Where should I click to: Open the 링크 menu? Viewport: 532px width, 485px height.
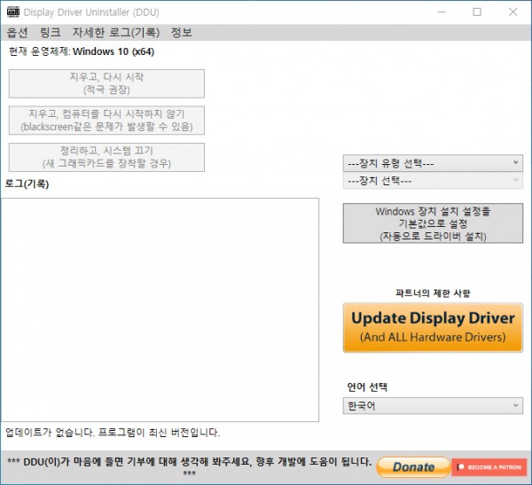pyautogui.click(x=51, y=33)
